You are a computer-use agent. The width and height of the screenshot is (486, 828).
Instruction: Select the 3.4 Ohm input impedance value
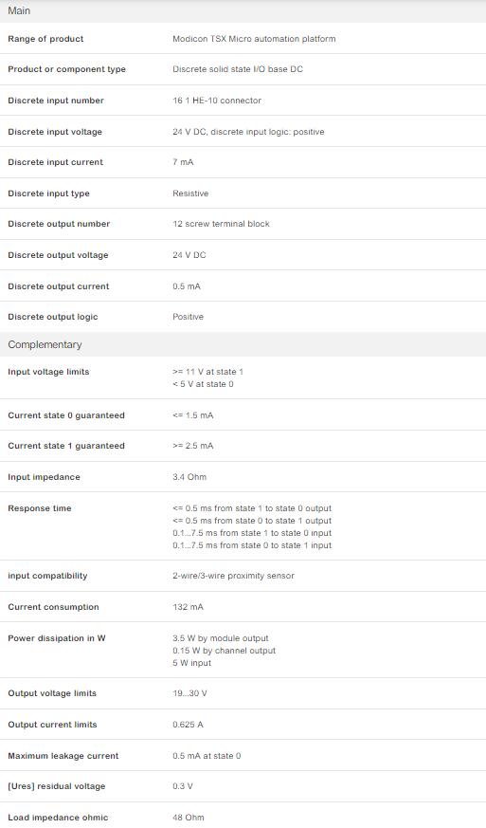pos(189,477)
